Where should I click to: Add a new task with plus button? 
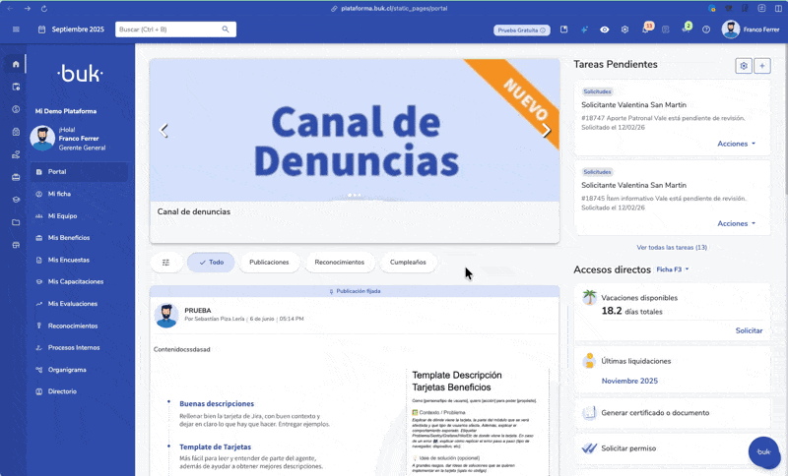(762, 66)
